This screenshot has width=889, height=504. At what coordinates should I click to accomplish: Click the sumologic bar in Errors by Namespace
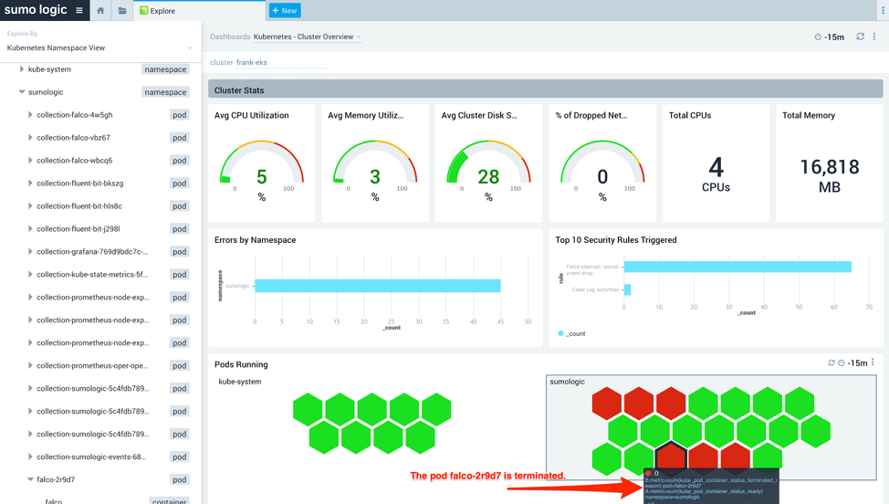(x=378, y=286)
